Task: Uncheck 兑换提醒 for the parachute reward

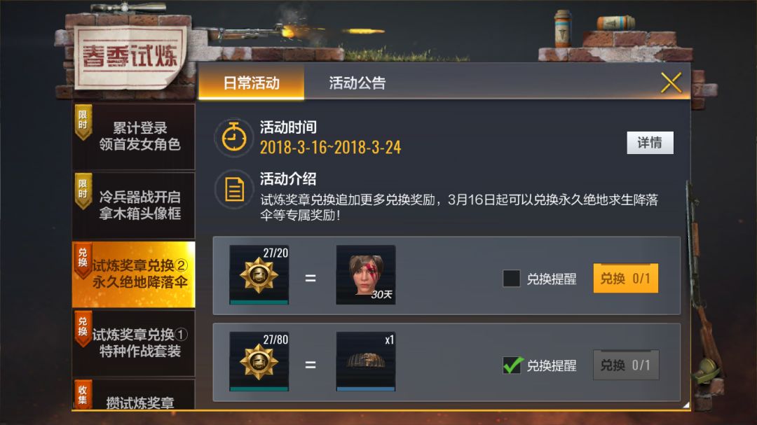Action: [x=512, y=365]
